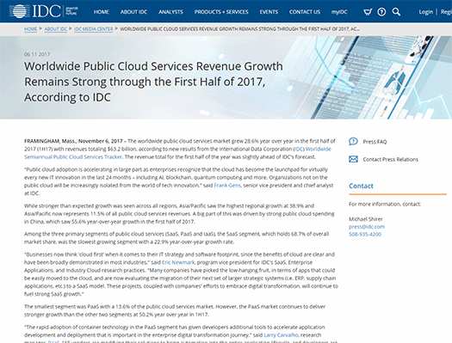This screenshot has width=452, height=343.
Task: Click the Login link
Action: tap(426, 12)
